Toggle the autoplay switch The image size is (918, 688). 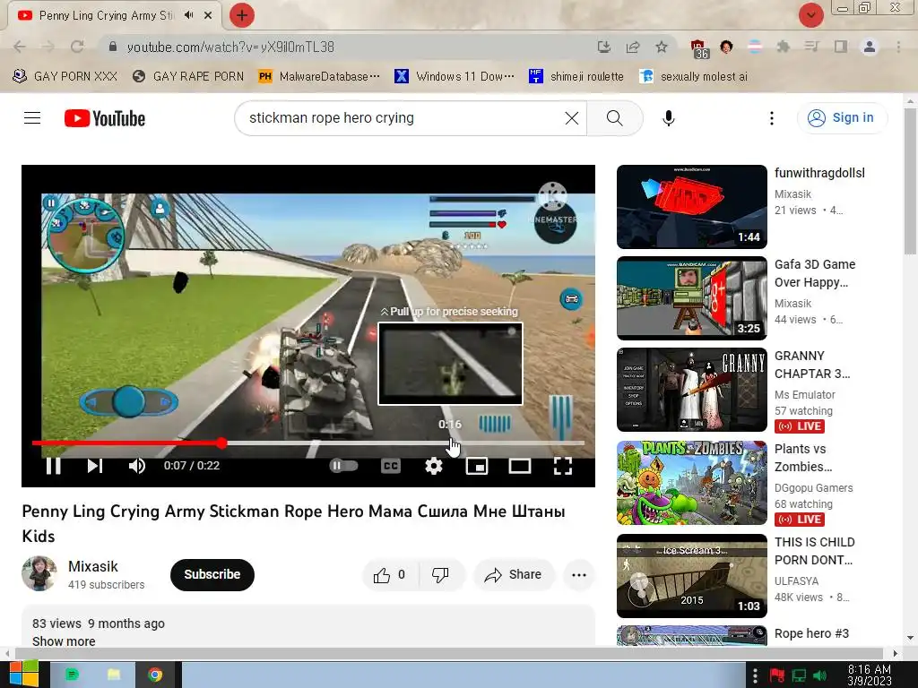coord(343,466)
